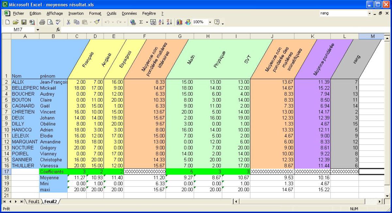Open the Données menu
Image resolution: width=392 pixels, height=213 pixels.
pos(129,13)
